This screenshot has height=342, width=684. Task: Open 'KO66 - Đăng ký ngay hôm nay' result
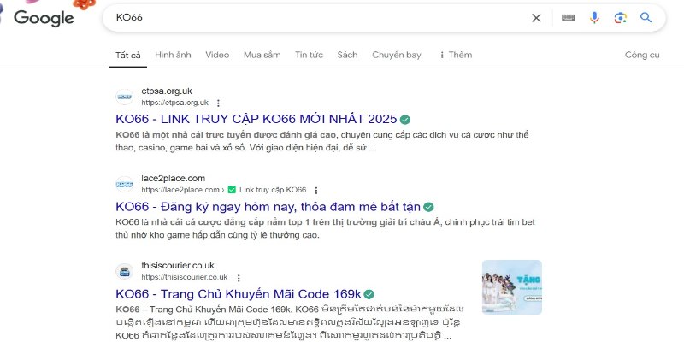tap(268, 206)
